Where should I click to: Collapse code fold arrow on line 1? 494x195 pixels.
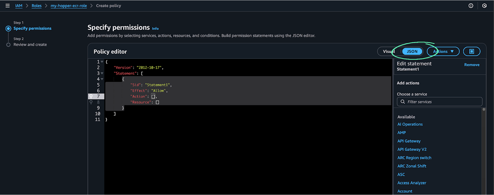click(x=102, y=62)
